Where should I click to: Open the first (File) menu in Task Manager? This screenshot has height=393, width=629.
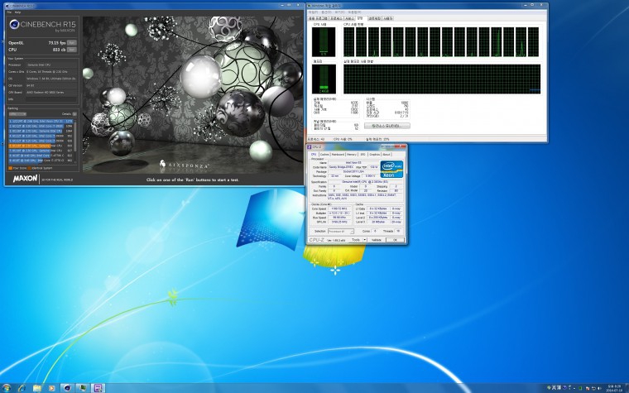tap(313, 12)
